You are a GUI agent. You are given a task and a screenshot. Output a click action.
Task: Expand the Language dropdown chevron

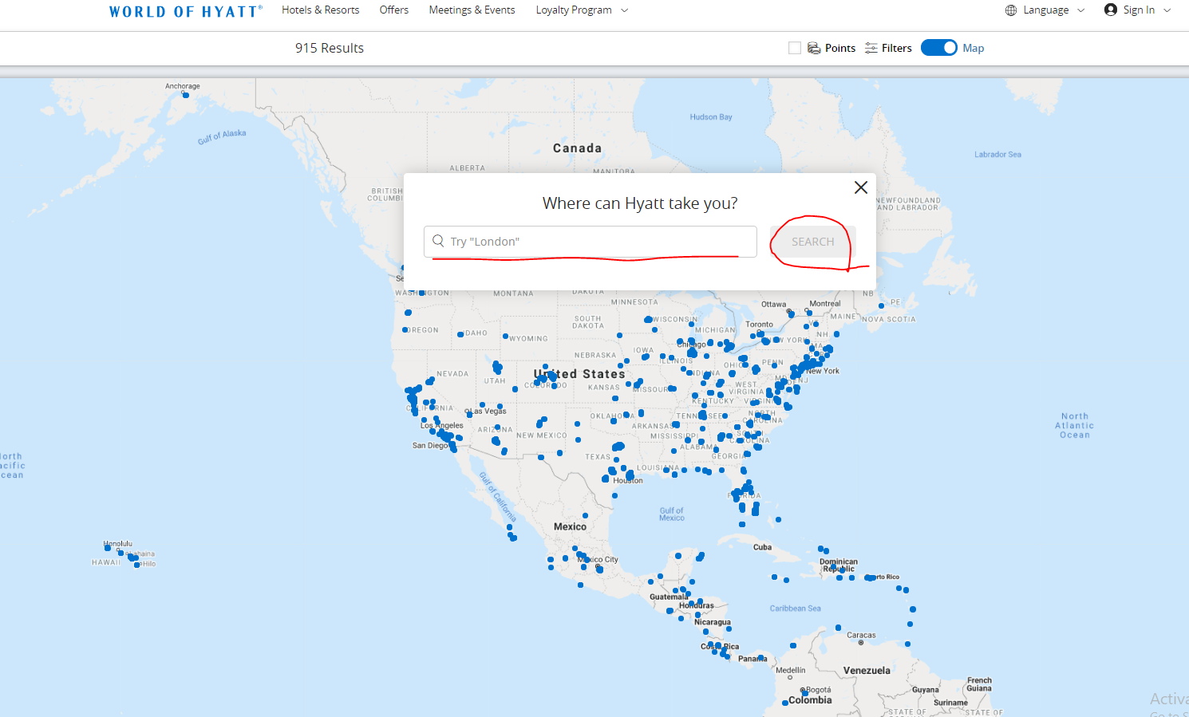pyautogui.click(x=1081, y=10)
